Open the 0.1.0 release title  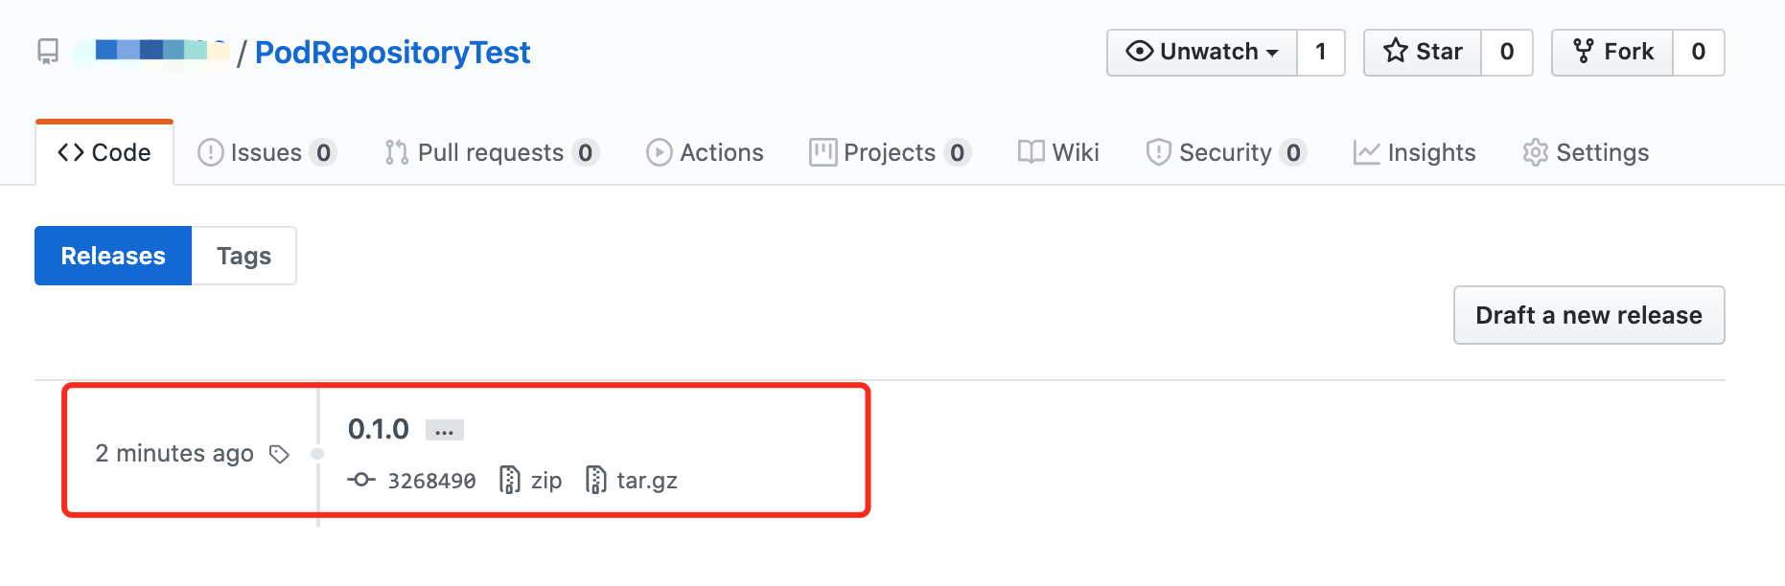point(378,429)
